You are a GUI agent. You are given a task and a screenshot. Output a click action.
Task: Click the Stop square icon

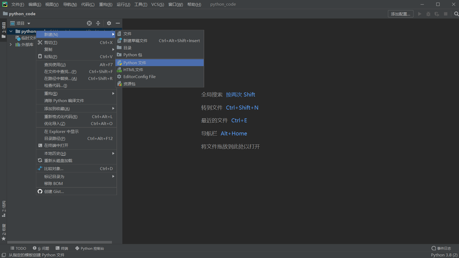tap(446, 14)
